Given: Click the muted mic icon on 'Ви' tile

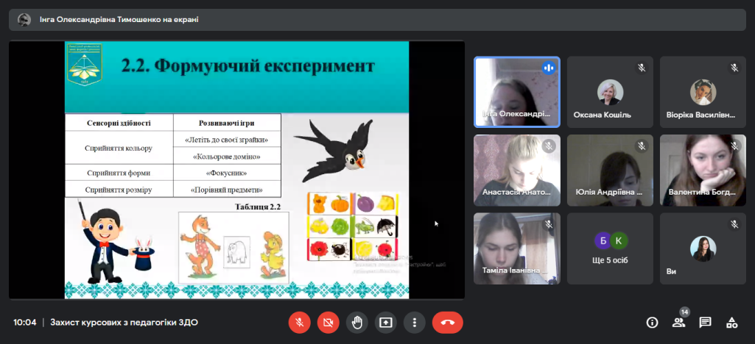Looking at the screenshot, I should (734, 224).
